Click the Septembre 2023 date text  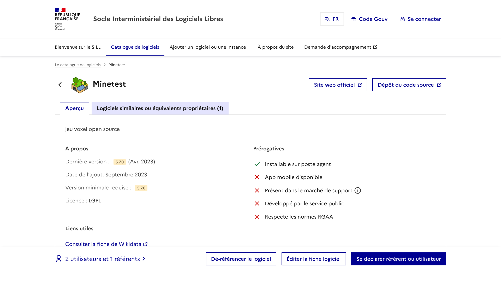click(x=126, y=175)
